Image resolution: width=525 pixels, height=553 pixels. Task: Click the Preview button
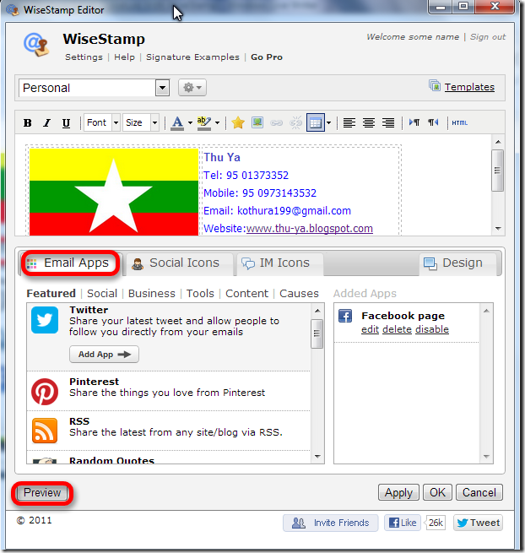42,493
